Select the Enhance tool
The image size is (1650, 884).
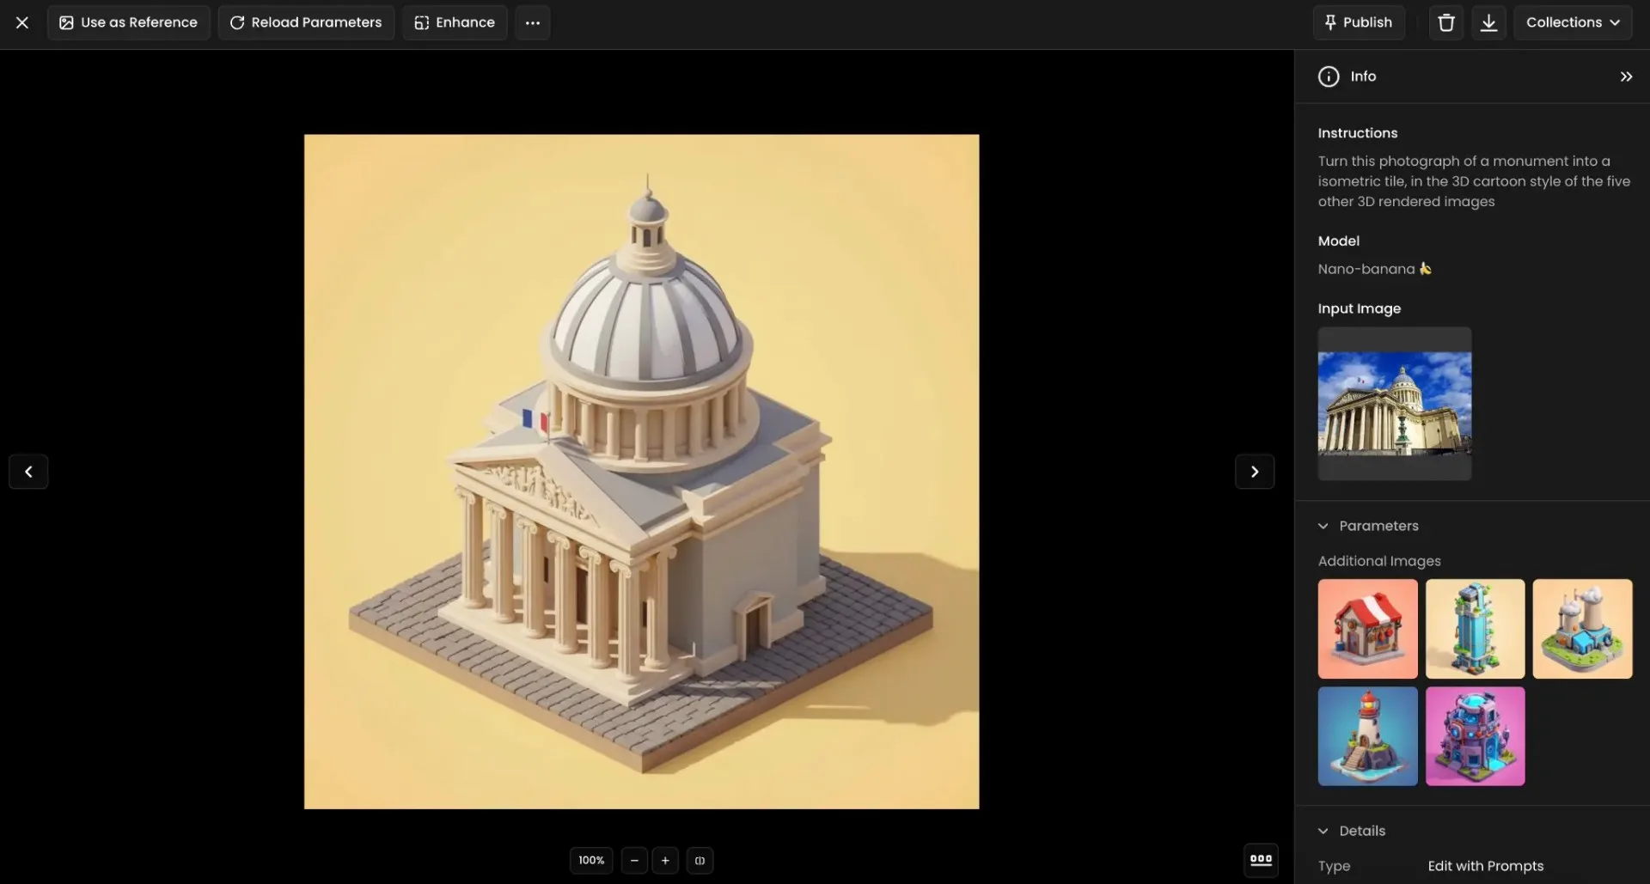454,22
